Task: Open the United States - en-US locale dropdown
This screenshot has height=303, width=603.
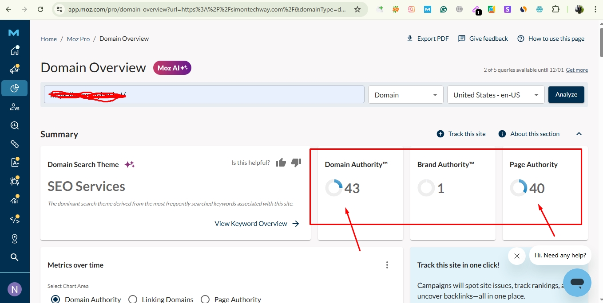Action: 496,95
